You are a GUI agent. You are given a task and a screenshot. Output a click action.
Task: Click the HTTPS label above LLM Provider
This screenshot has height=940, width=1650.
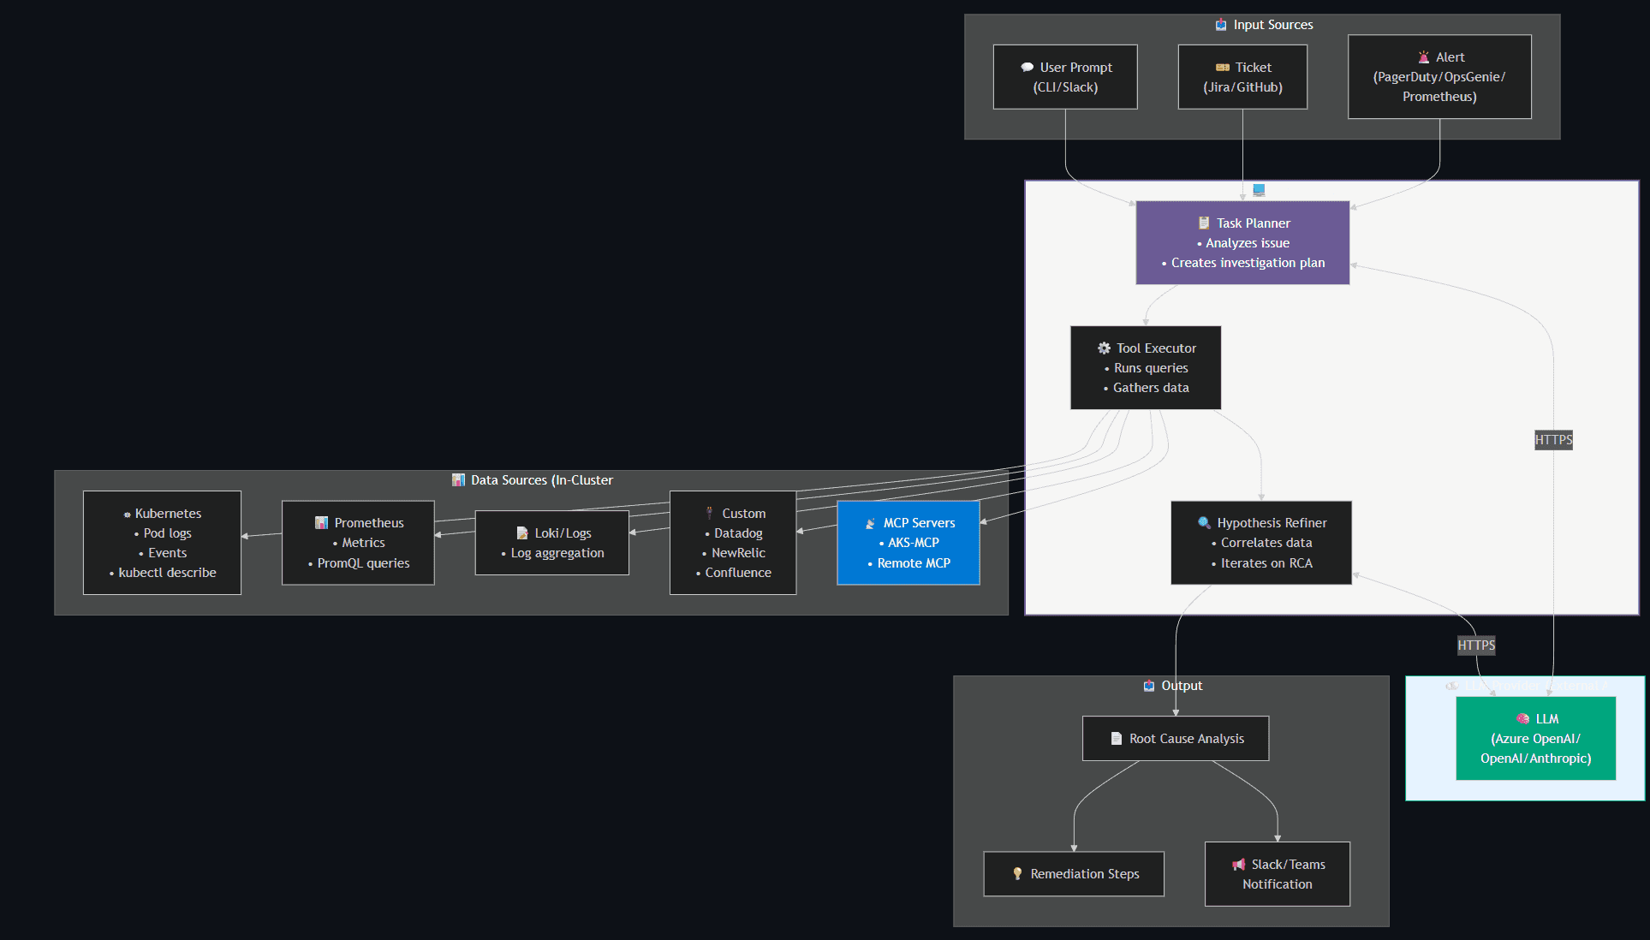(1475, 646)
